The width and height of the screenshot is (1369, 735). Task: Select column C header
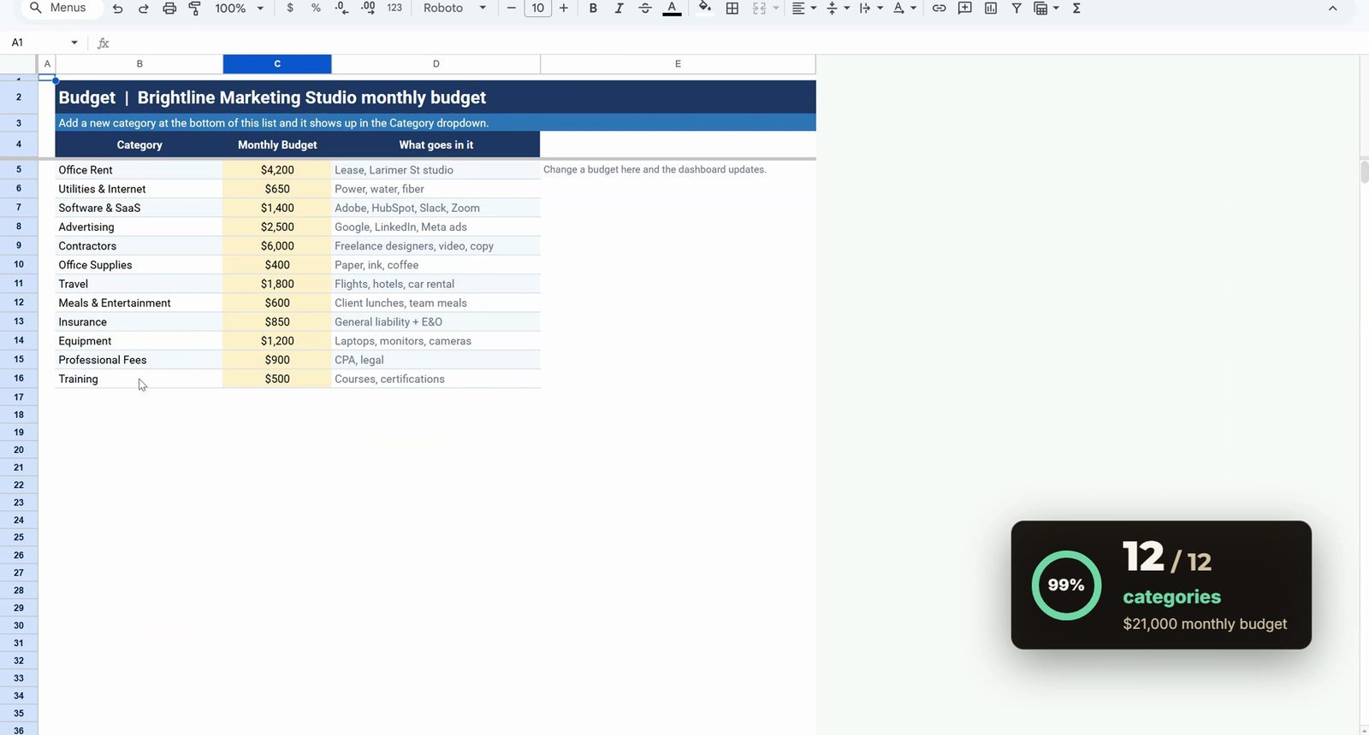(277, 64)
